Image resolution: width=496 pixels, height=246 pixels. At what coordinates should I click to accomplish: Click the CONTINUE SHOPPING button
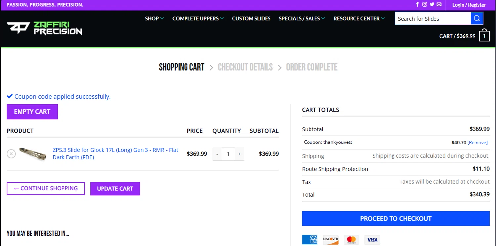pyautogui.click(x=46, y=188)
